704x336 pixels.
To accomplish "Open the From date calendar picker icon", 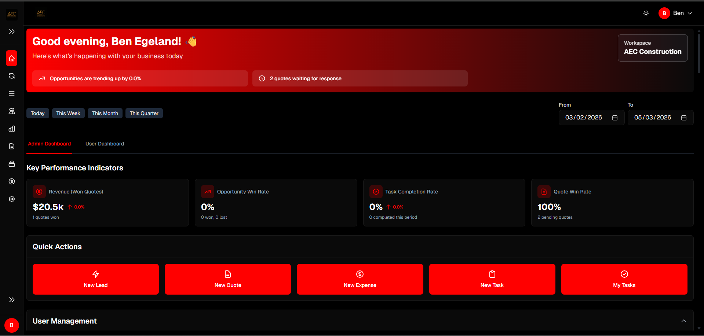I will click(615, 118).
